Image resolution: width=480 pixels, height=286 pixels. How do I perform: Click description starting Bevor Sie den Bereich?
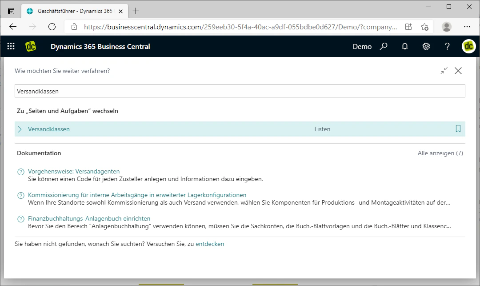tap(240, 226)
